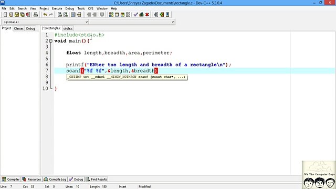
Task: Click the Open file toolbar icon
Action: (x=11, y=15)
